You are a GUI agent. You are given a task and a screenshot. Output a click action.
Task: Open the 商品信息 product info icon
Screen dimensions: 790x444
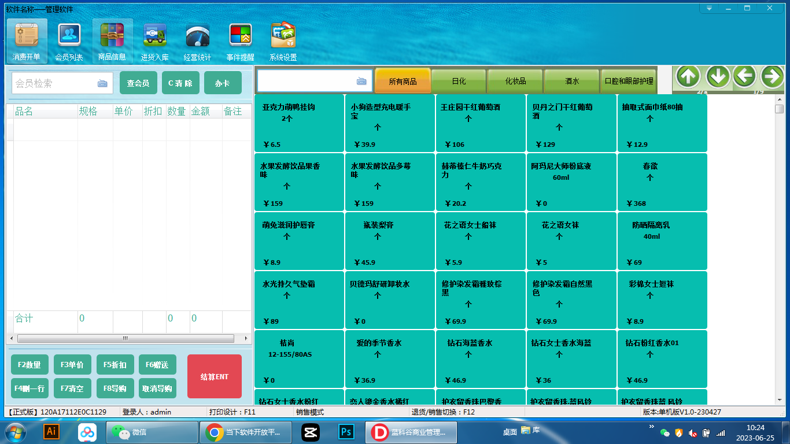[112, 41]
